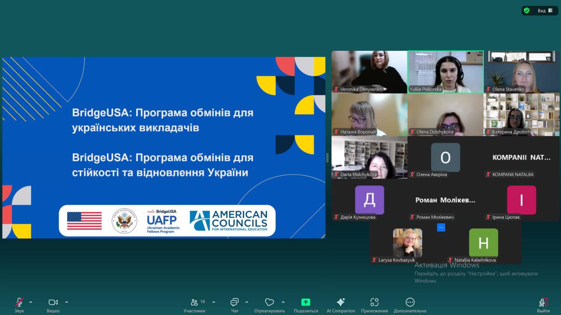Click Larysa Kovbasyuk profile photo
Image resolution: width=561 pixels, height=315 pixels.
[408, 243]
